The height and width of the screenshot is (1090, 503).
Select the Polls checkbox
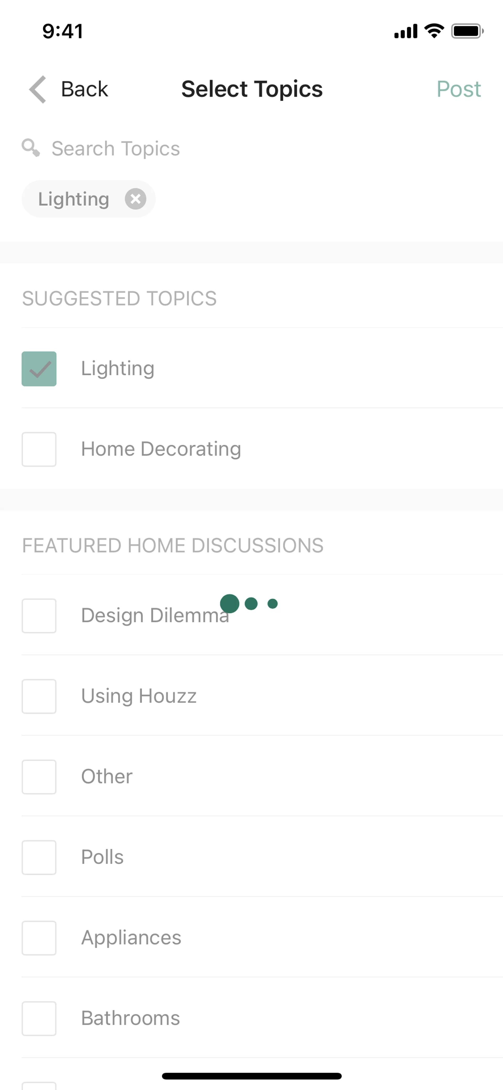coord(39,857)
